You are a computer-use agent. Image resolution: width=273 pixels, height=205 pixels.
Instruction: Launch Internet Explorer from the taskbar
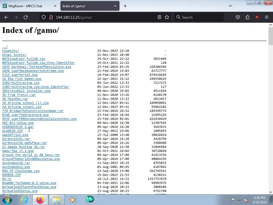(24, 200)
